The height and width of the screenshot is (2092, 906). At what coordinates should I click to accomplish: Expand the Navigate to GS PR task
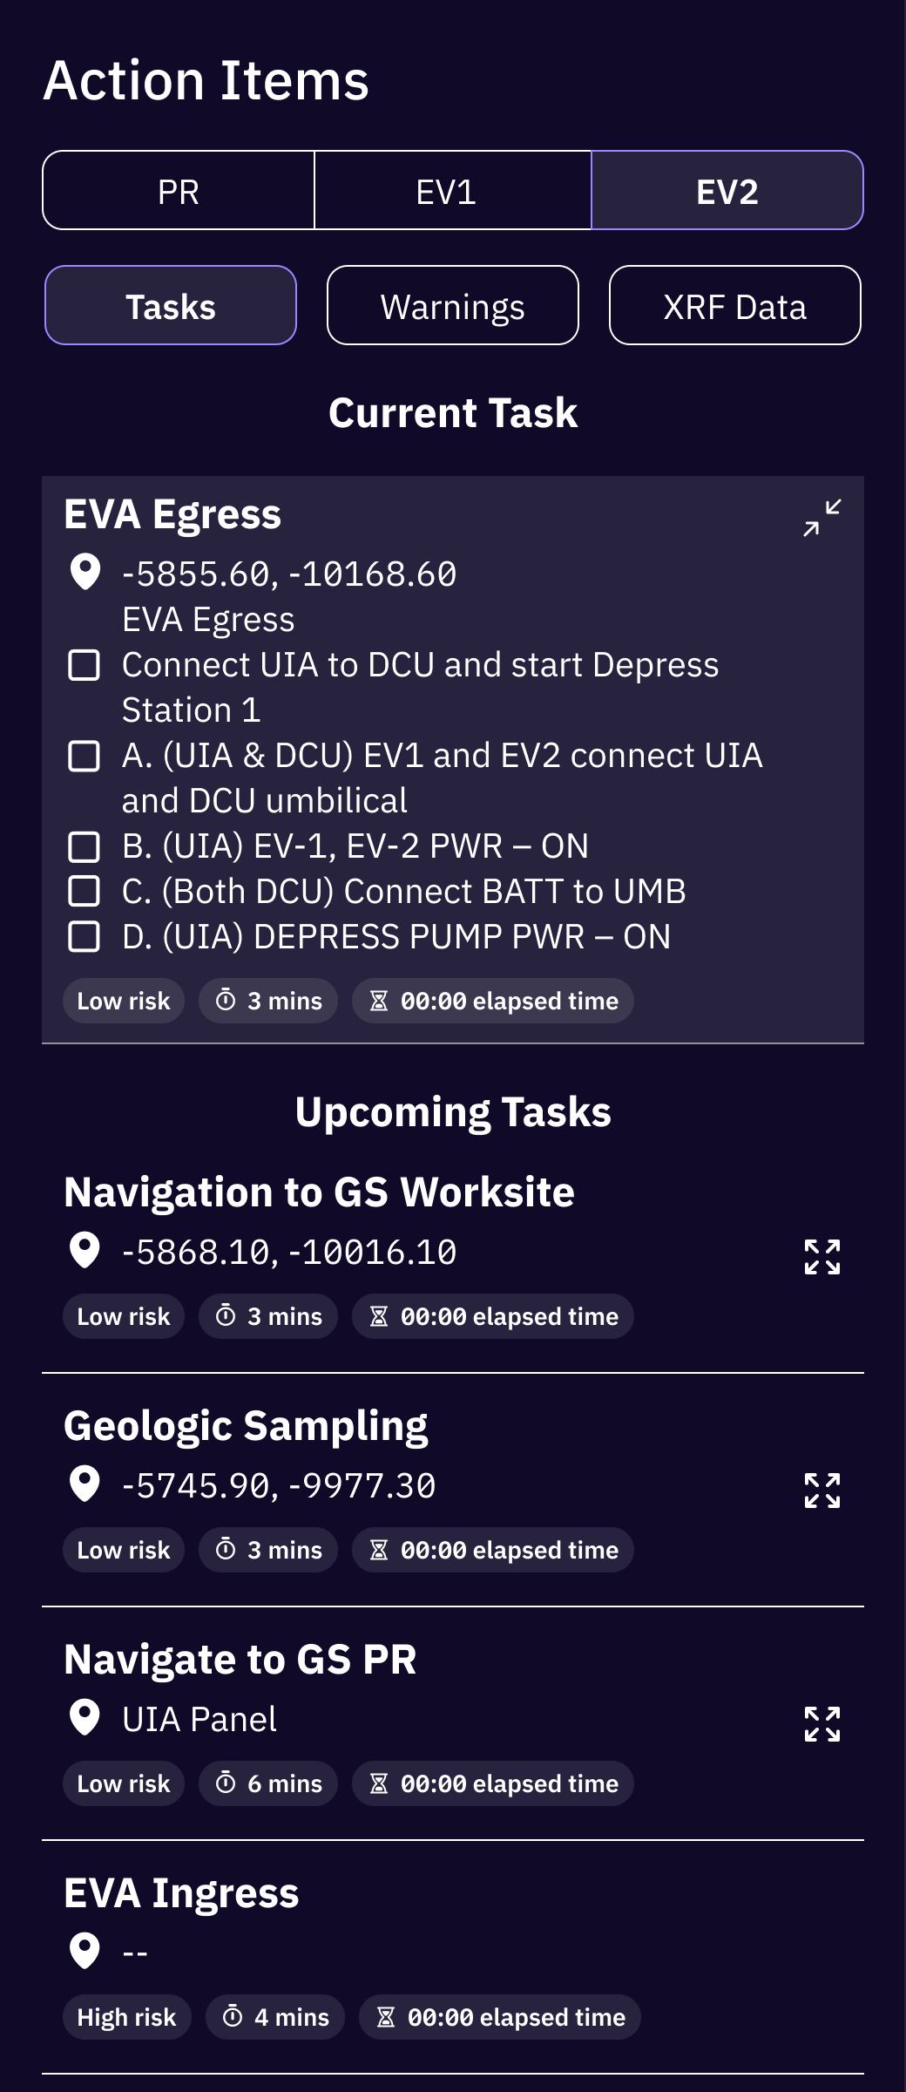coord(821,1724)
